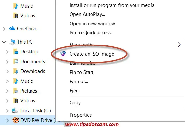The image size is (185, 127).
Task: Expand the Downloads folder node
Action: [x=7, y=71]
